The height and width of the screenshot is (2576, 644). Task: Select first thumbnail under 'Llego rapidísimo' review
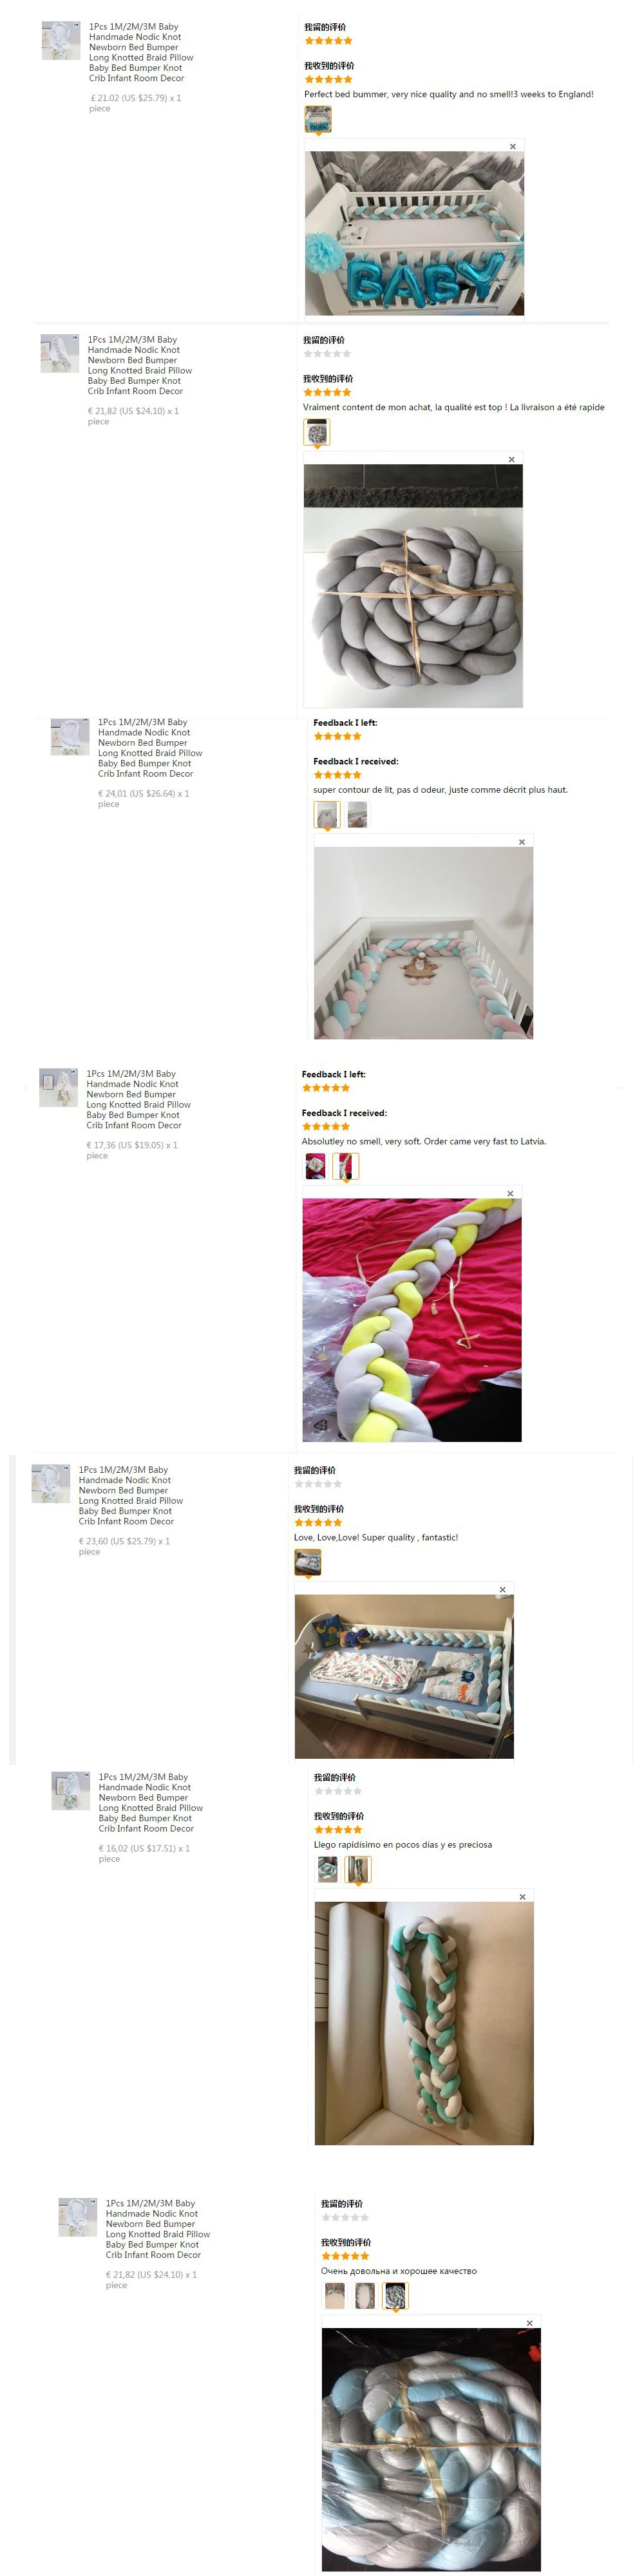[x=327, y=1868]
